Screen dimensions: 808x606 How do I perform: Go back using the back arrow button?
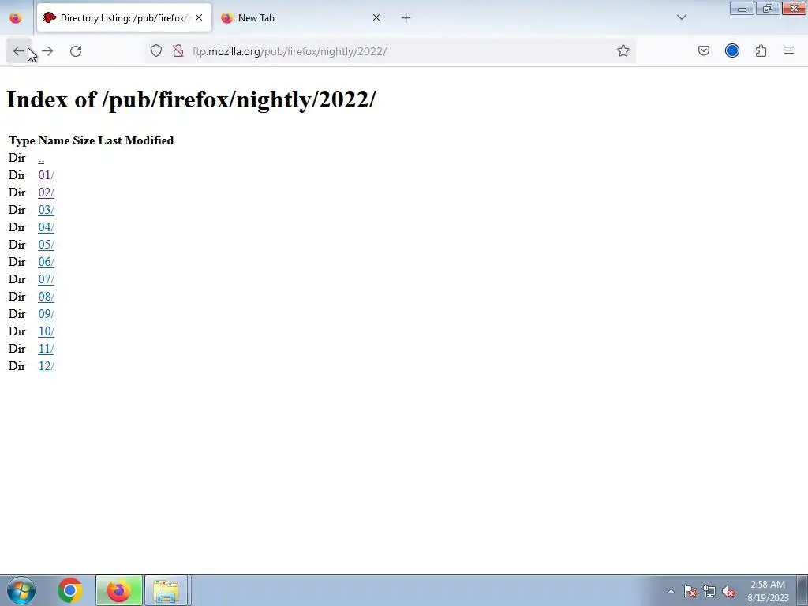[x=19, y=51]
